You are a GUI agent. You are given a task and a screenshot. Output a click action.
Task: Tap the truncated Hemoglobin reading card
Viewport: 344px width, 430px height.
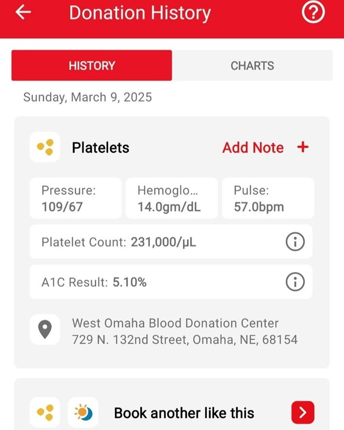click(x=171, y=198)
